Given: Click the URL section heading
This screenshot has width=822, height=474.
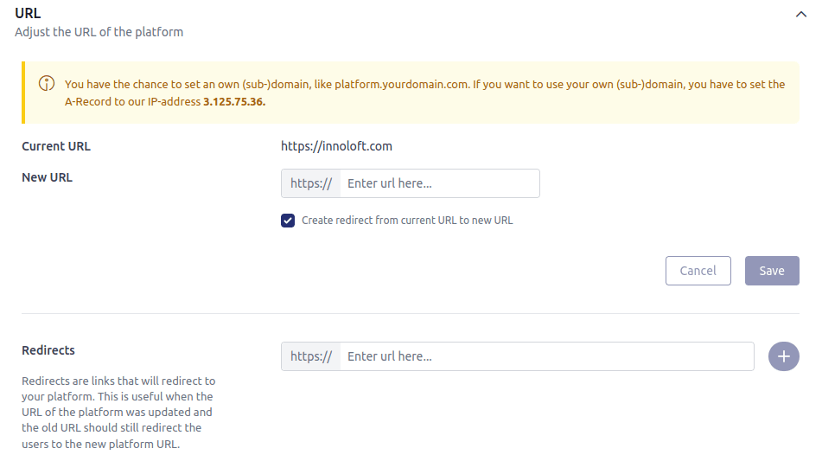Looking at the screenshot, I should 28,14.
